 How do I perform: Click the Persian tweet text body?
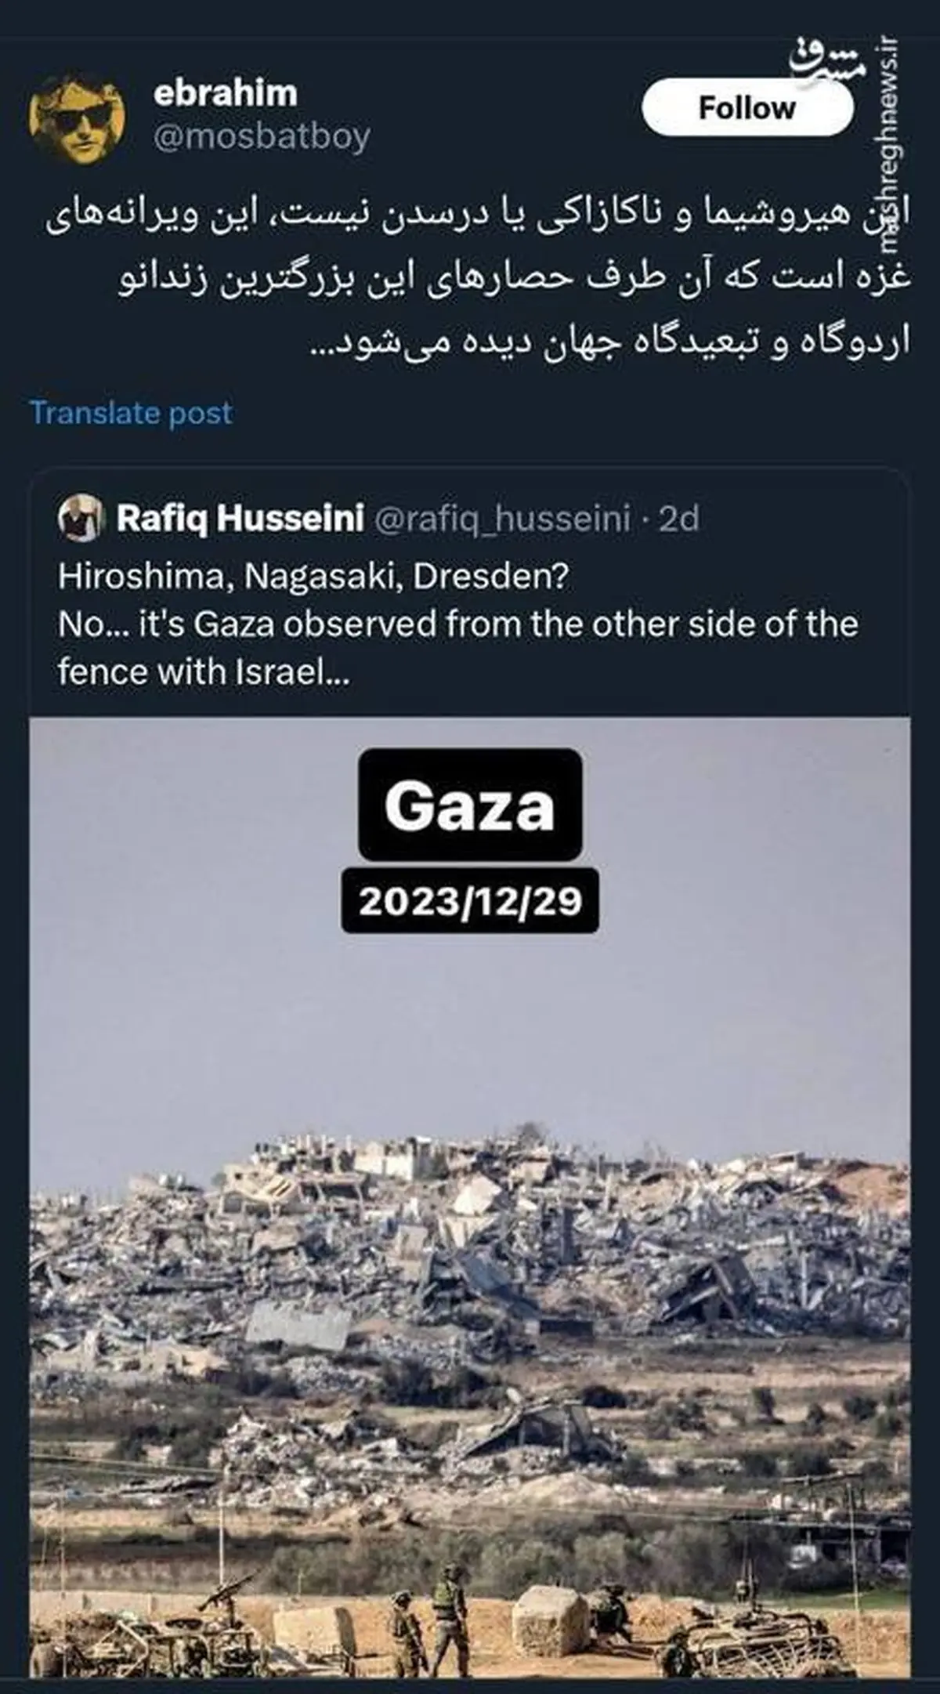click(478, 282)
